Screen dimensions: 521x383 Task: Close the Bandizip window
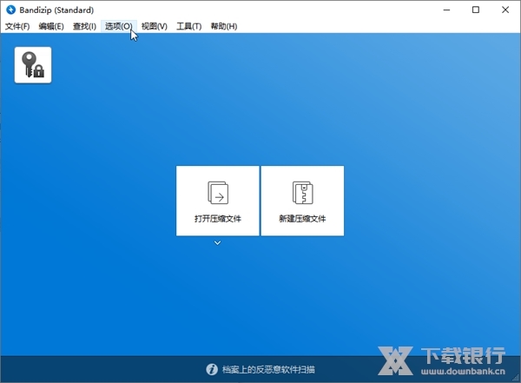click(x=505, y=10)
